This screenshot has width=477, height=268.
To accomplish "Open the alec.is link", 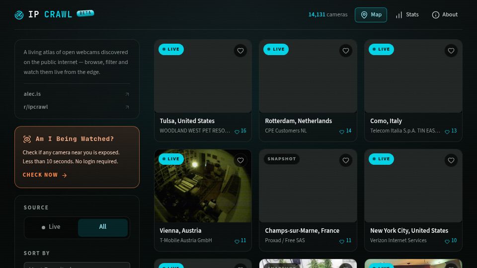I will pyautogui.click(x=77, y=94).
